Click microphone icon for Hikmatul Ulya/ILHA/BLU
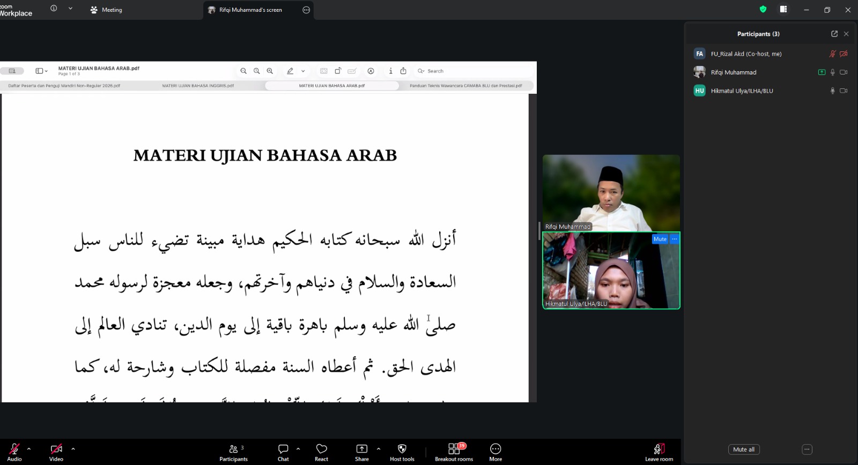Image resolution: width=858 pixels, height=465 pixels. click(x=833, y=91)
